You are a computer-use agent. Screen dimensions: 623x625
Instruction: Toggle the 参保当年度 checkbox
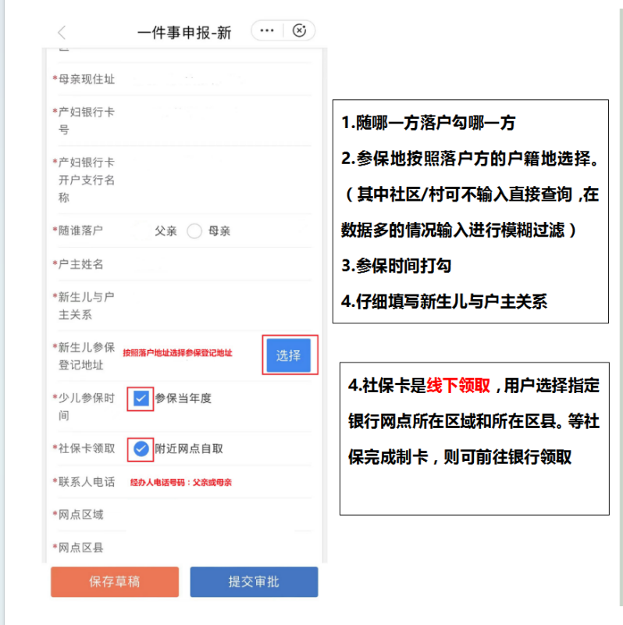click(x=141, y=399)
